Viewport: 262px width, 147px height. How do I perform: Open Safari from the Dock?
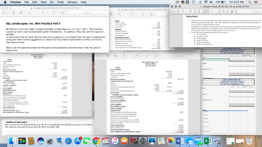click(68, 141)
